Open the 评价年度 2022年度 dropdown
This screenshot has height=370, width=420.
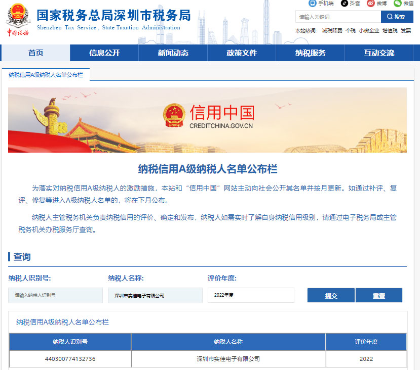point(251,295)
